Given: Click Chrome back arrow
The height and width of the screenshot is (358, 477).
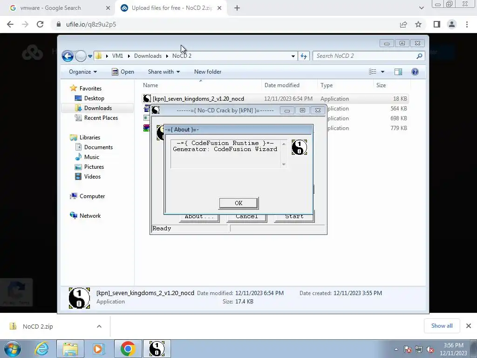Looking at the screenshot, I should click(x=10, y=24).
